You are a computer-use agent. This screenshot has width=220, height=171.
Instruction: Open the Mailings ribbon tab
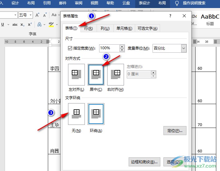pyautogui.click(x=62, y=3)
